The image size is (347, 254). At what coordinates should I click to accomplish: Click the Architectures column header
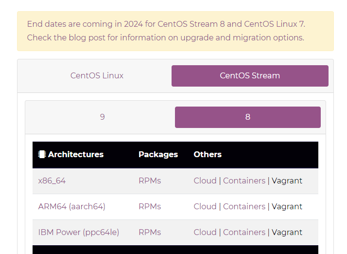coord(76,154)
